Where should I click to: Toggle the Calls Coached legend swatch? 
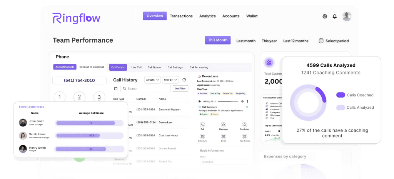click(x=340, y=95)
